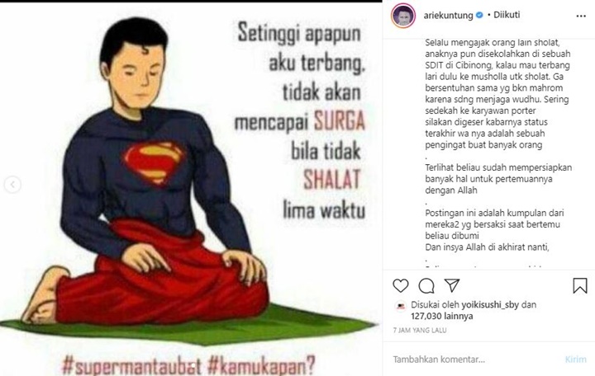
Task: Open ariekuntung profile picture
Action: point(403,16)
